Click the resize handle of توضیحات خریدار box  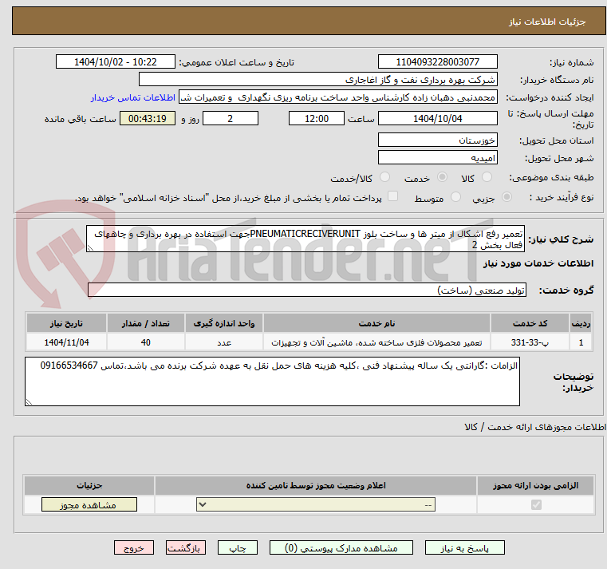[x=29, y=402]
